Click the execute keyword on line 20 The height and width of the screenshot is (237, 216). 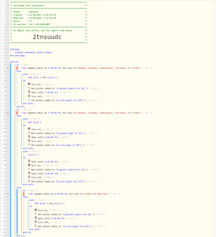14,62
